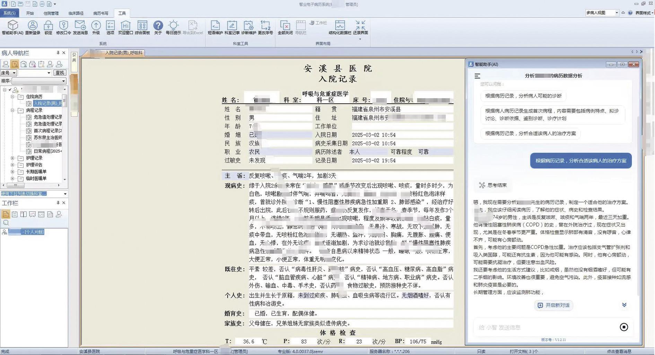Stop AI response generation button
Viewport: 655px width, 355px height.
[624, 327]
